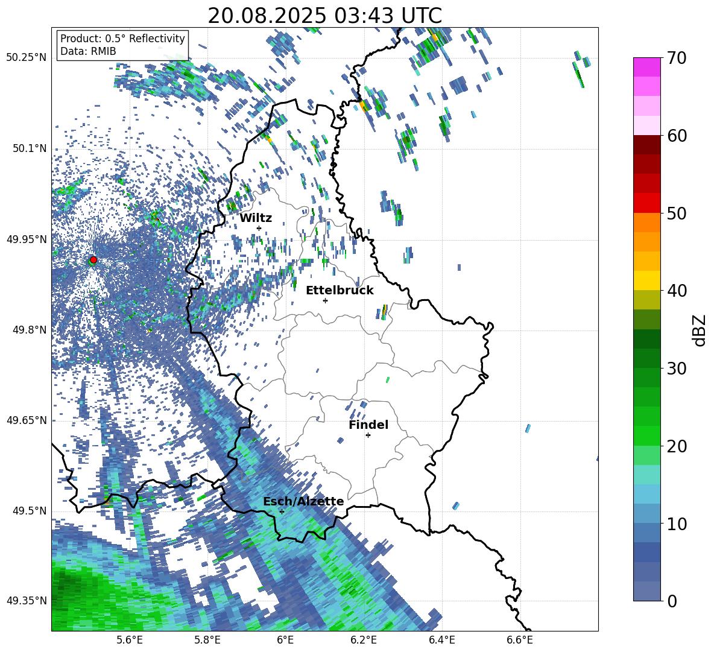The width and height of the screenshot is (714, 652).
Task: Click the 'Esch/Alzette' city label
Action: 303,501
